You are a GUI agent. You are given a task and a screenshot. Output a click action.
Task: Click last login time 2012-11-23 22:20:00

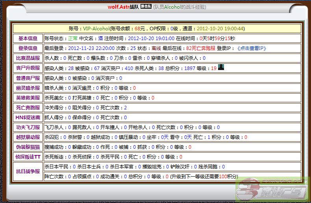coord(91,48)
